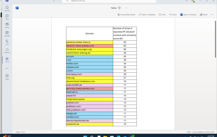Click the x.com cell

90,71
